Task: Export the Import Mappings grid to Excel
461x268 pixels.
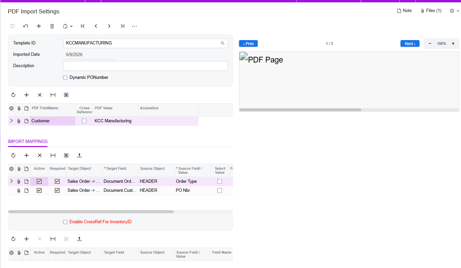Action: click(x=66, y=155)
